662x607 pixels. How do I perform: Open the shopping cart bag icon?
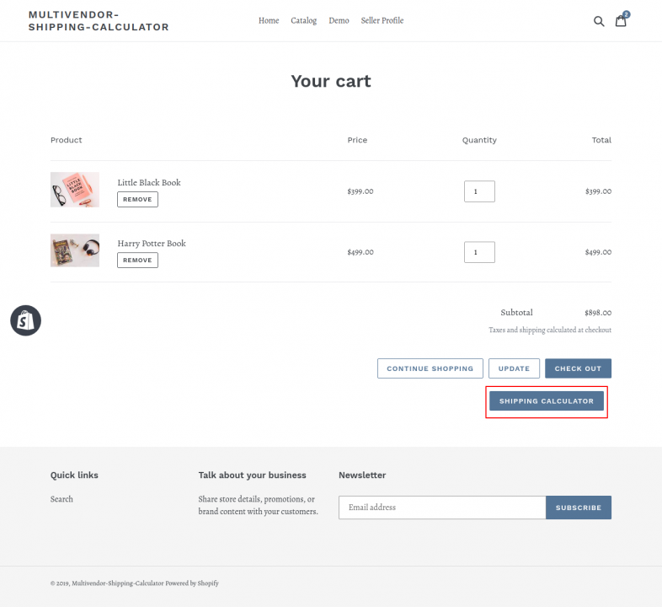621,21
